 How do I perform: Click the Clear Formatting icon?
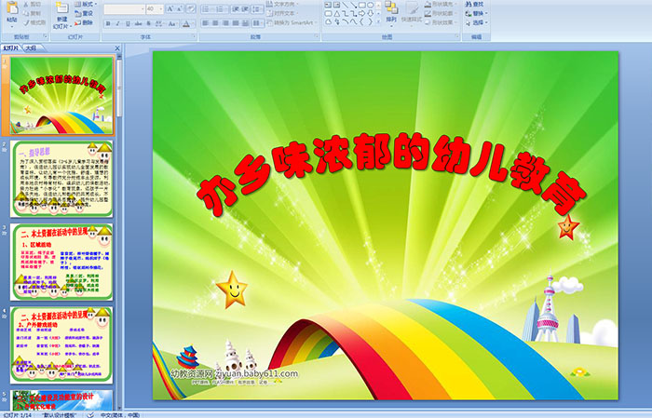tap(190, 9)
